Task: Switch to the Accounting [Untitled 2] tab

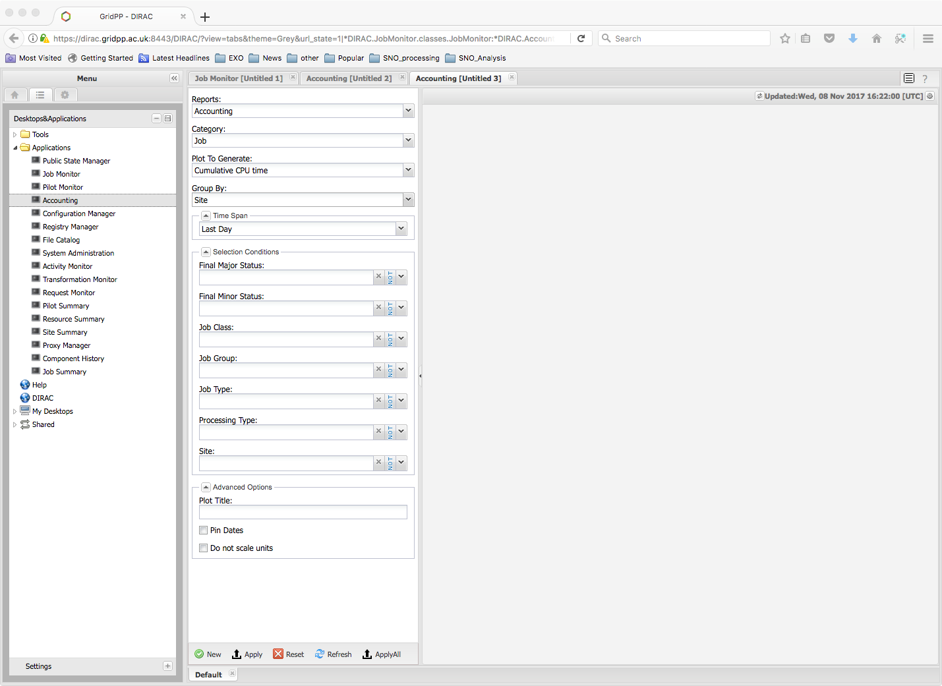Action: tap(349, 78)
